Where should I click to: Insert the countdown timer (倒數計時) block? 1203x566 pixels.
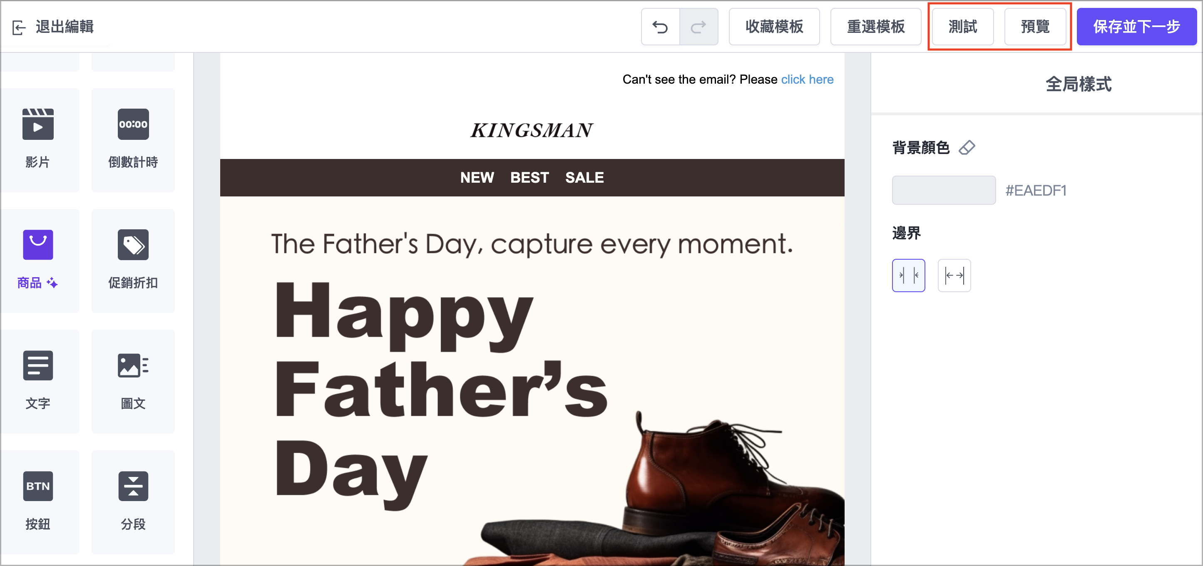(x=133, y=138)
